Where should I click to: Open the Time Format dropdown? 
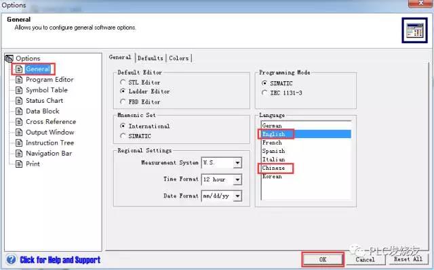pos(237,180)
